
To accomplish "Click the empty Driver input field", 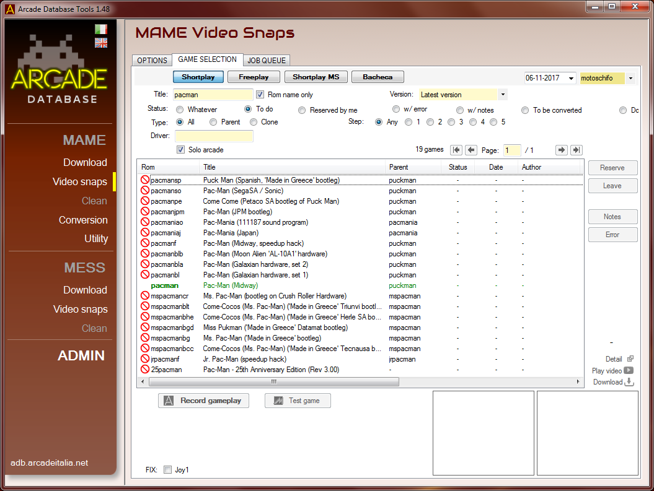I will [x=214, y=136].
